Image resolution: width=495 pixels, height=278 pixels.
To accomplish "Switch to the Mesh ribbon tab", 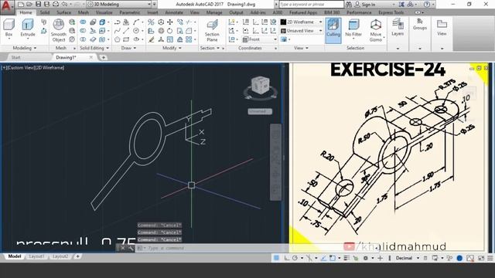I will coord(84,12).
